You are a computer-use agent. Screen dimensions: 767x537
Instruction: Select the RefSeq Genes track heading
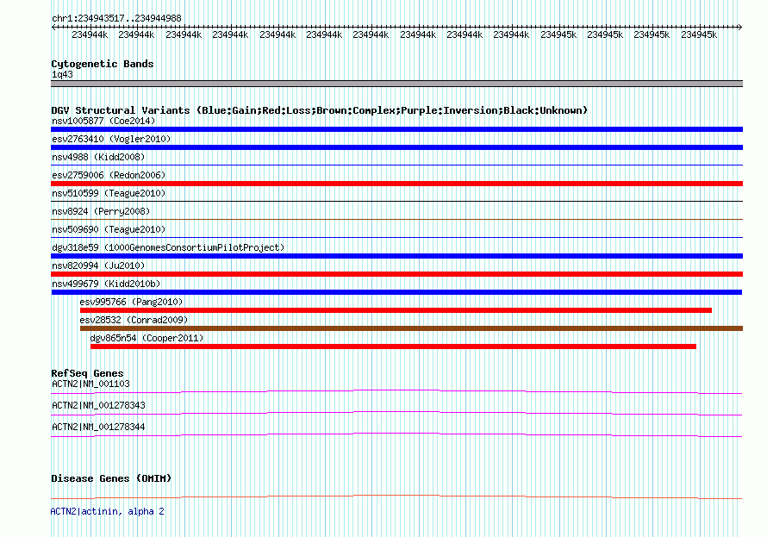tap(87, 373)
